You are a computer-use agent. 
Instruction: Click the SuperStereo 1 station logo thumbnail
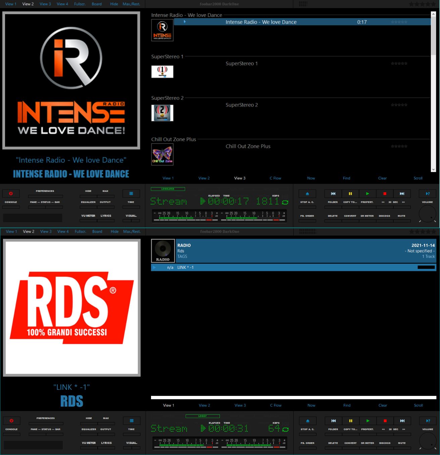point(162,72)
